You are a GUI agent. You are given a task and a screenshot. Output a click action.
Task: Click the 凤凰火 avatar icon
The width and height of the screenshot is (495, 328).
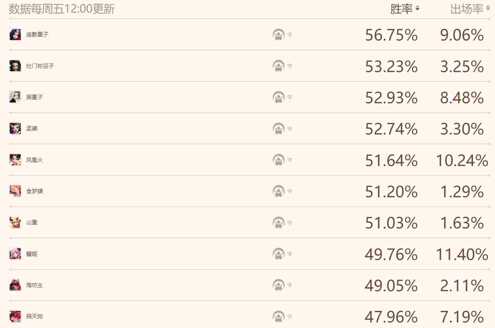(15, 160)
